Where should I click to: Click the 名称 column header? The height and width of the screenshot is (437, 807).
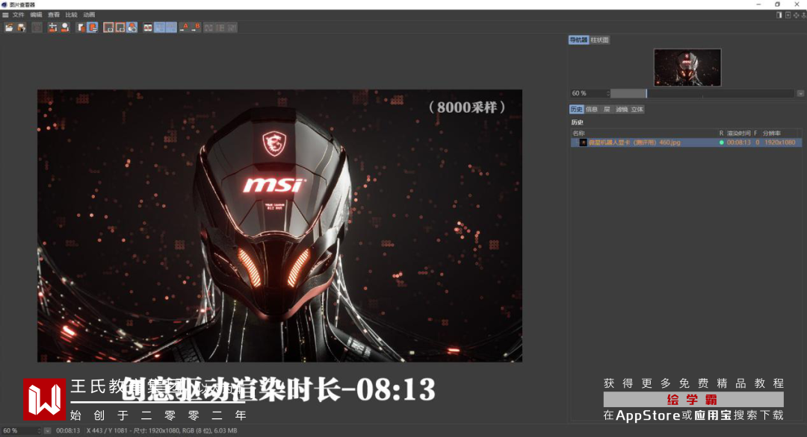point(578,133)
